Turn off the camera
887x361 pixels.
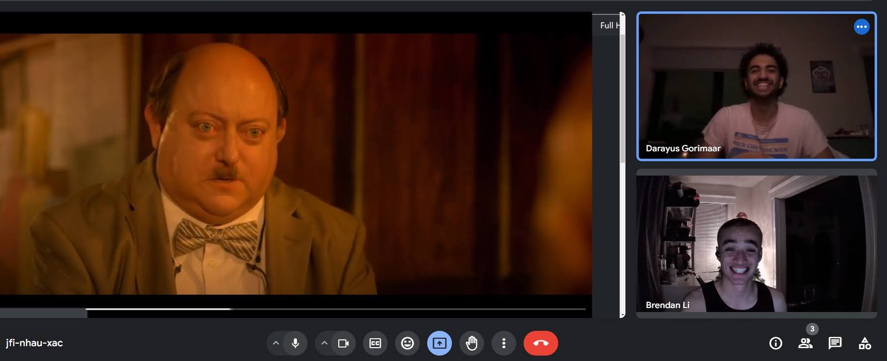click(x=343, y=343)
